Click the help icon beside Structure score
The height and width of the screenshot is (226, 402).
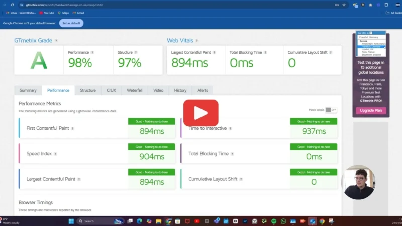click(136, 52)
